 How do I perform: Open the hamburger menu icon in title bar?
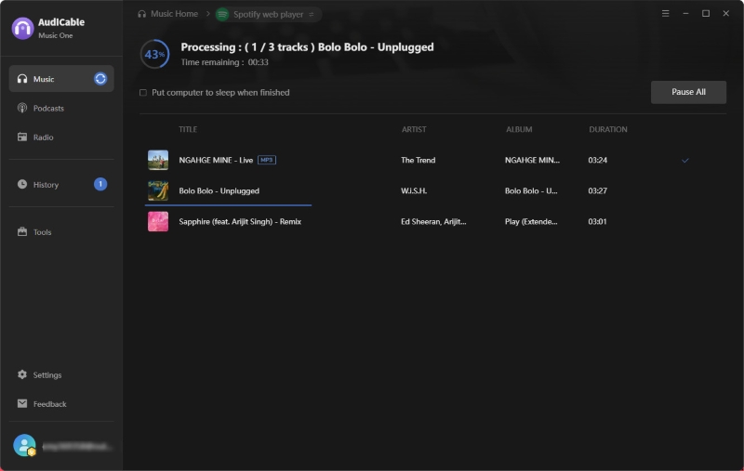pos(665,13)
